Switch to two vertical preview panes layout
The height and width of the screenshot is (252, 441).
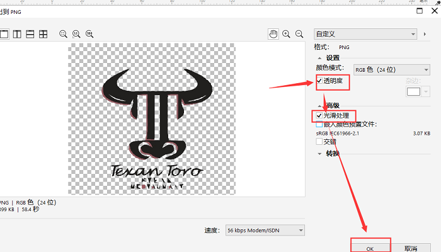click(18, 34)
